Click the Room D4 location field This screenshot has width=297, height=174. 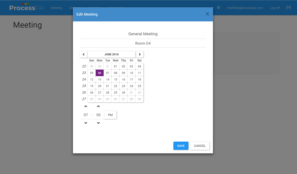click(143, 43)
